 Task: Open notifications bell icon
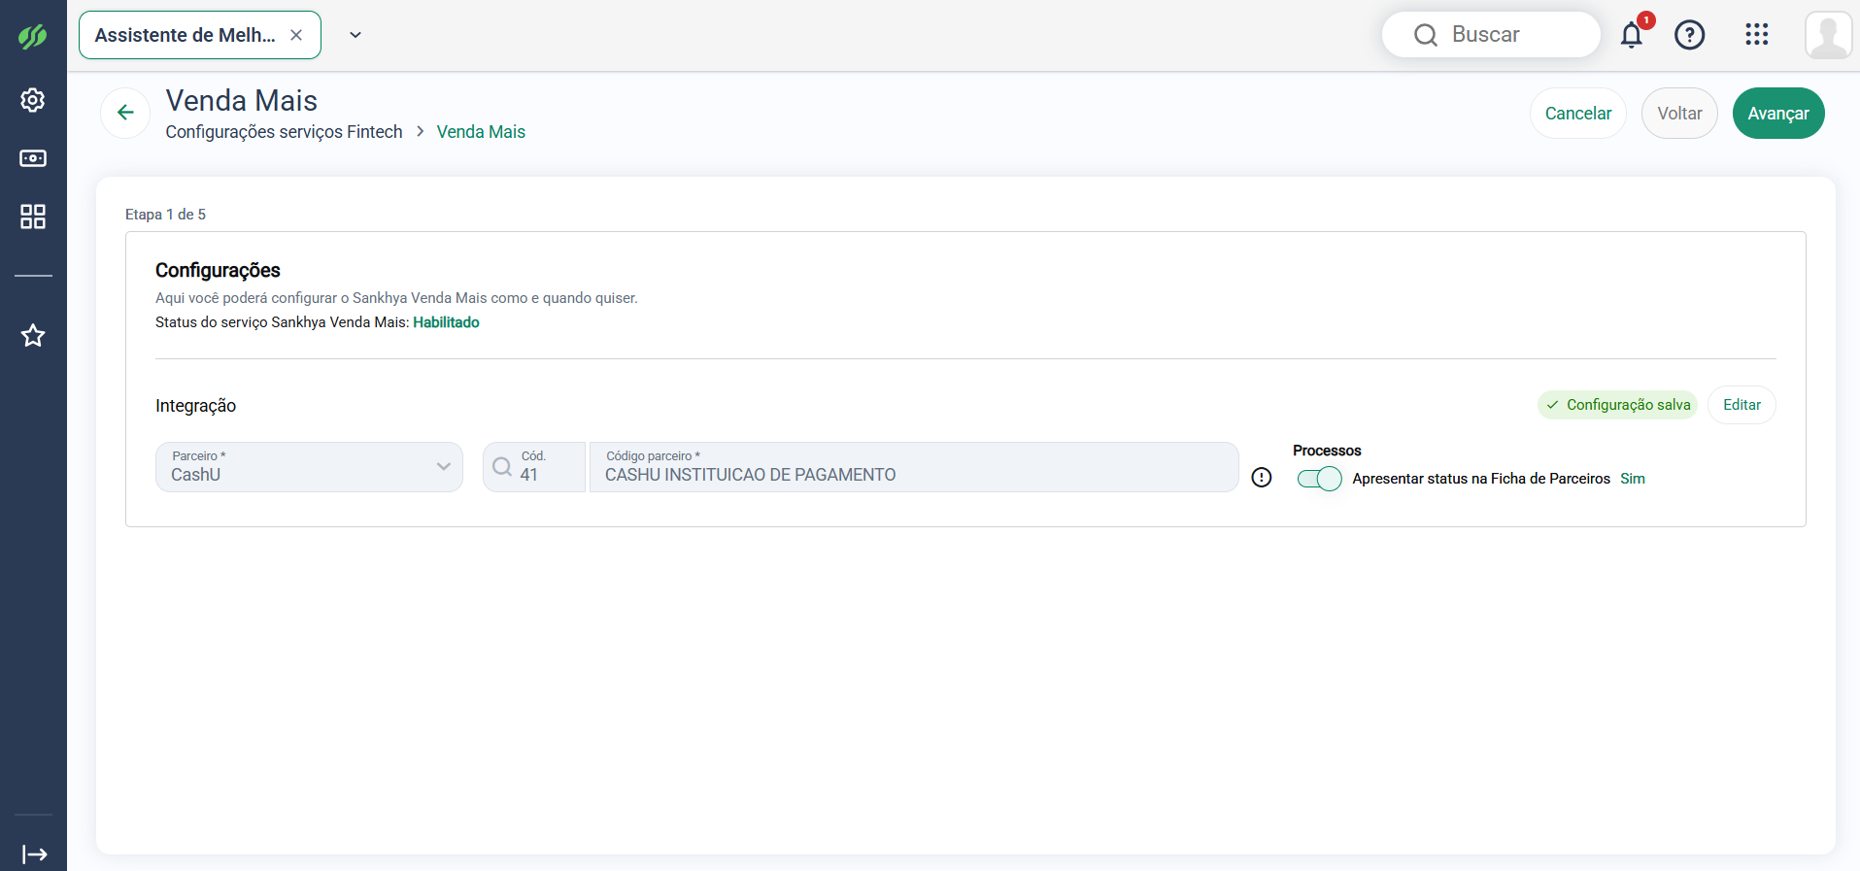(x=1632, y=35)
